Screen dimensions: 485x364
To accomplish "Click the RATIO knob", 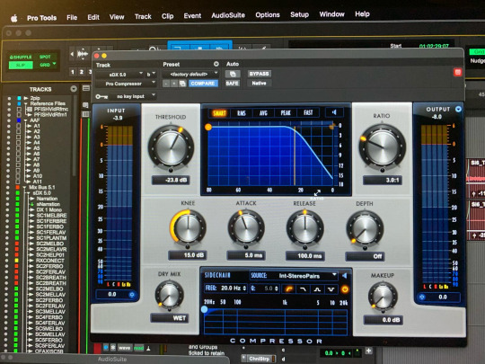I will coord(383,147).
